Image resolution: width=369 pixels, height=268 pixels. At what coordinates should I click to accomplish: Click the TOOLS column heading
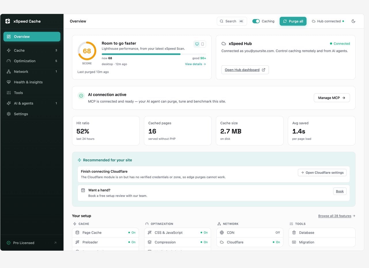click(x=300, y=224)
